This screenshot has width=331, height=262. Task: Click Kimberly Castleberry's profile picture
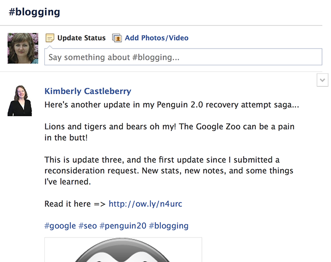click(20, 101)
